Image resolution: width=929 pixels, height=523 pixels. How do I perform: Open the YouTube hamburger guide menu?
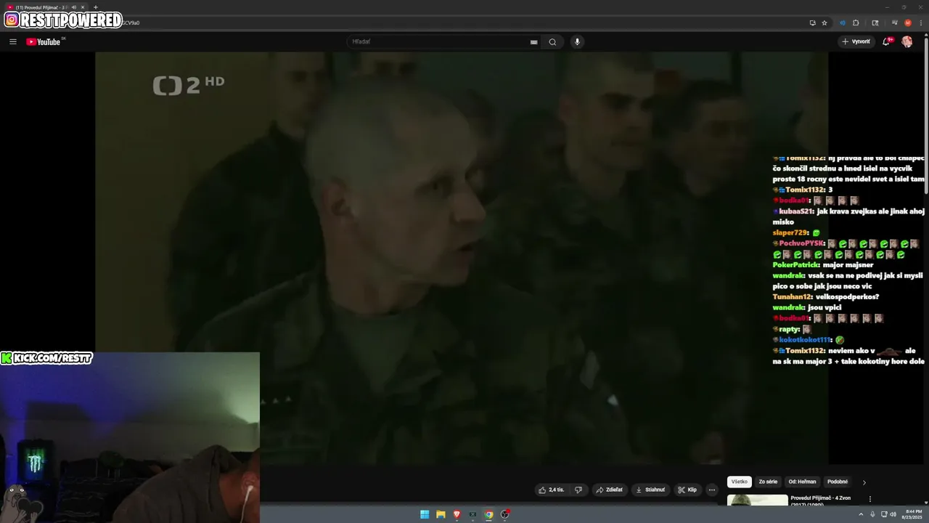click(x=12, y=41)
